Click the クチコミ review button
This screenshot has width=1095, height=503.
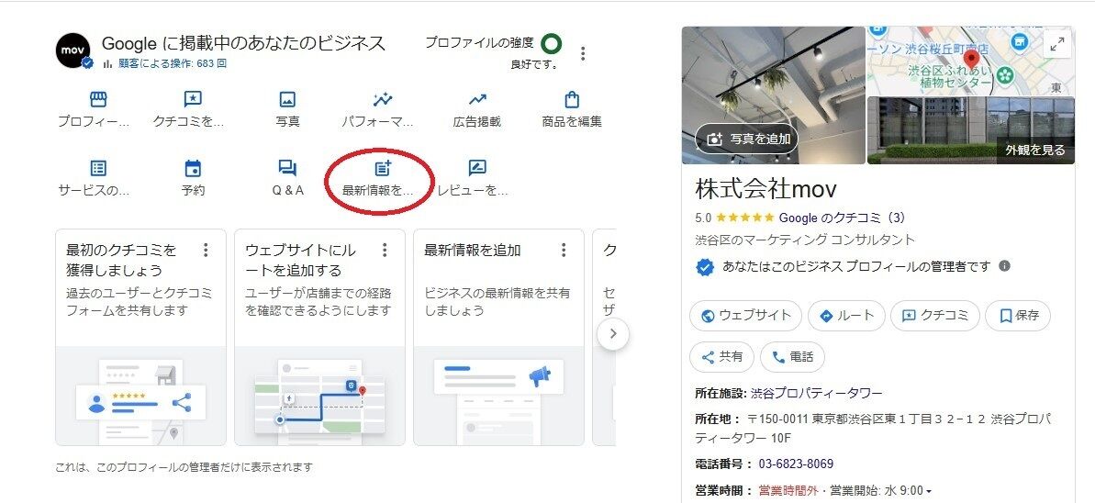click(x=935, y=316)
